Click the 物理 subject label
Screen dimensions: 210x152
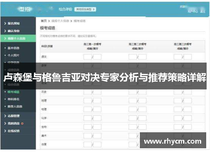44,109
